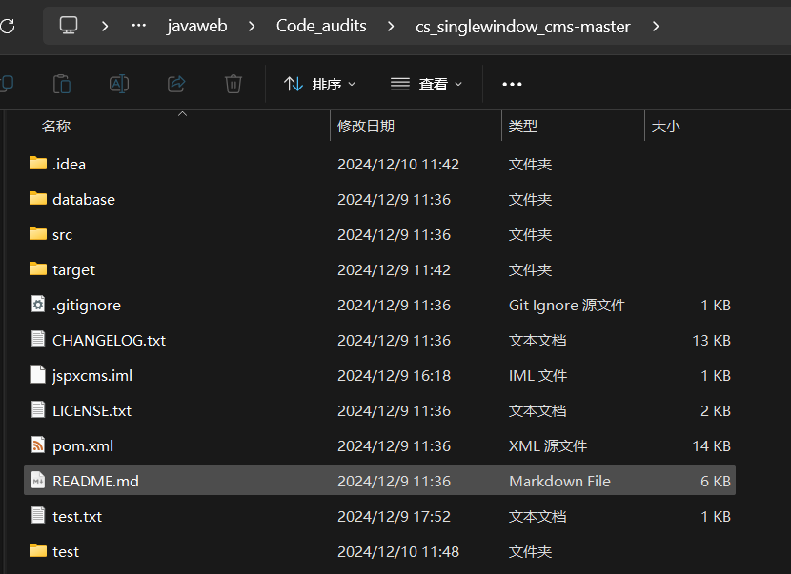This screenshot has width=791, height=574.
Task: Click the LICENSE.txt file name
Action: (91, 410)
